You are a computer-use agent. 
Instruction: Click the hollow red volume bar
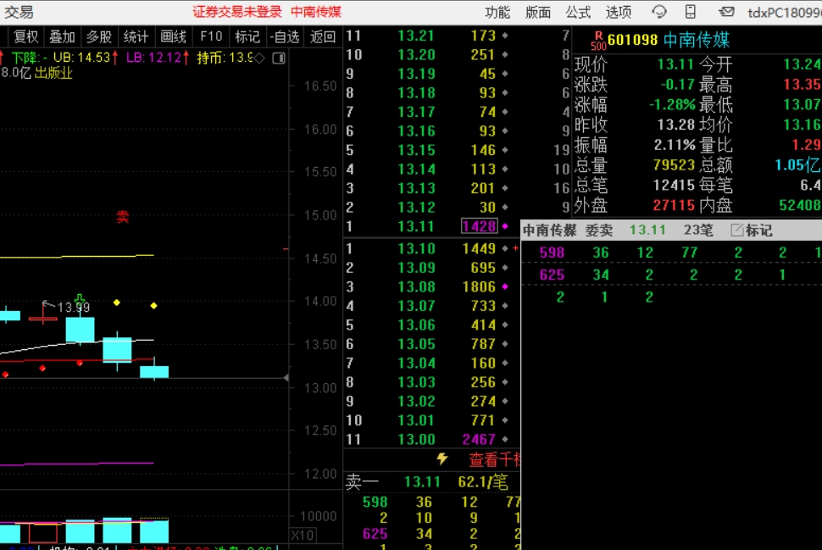point(43,533)
